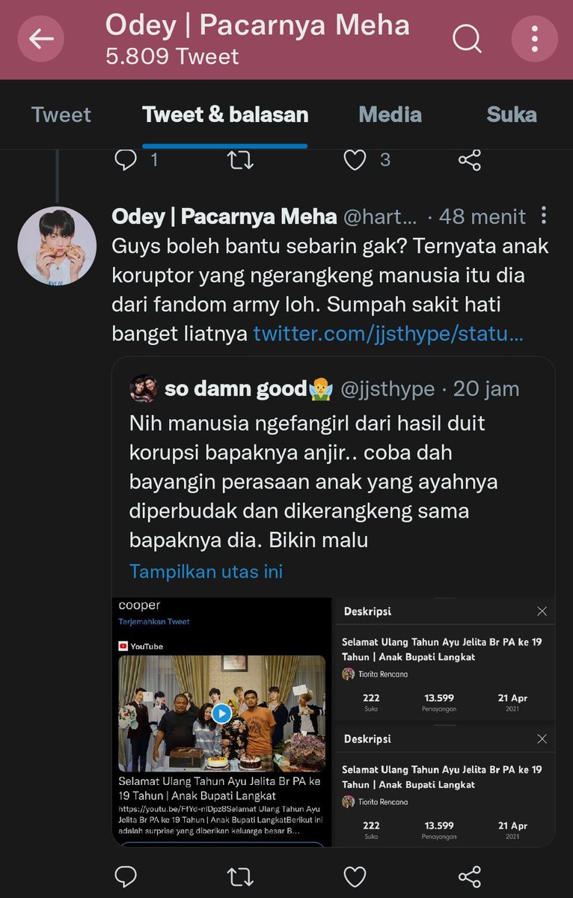The width and height of the screenshot is (573, 898).
Task: Share the top tweet above Odey's post
Action: [469, 159]
